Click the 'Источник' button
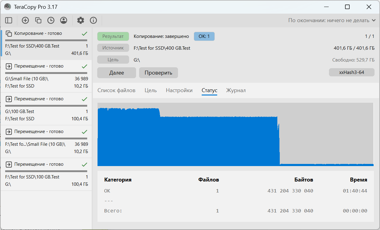380x230 pixels. [x=113, y=48]
